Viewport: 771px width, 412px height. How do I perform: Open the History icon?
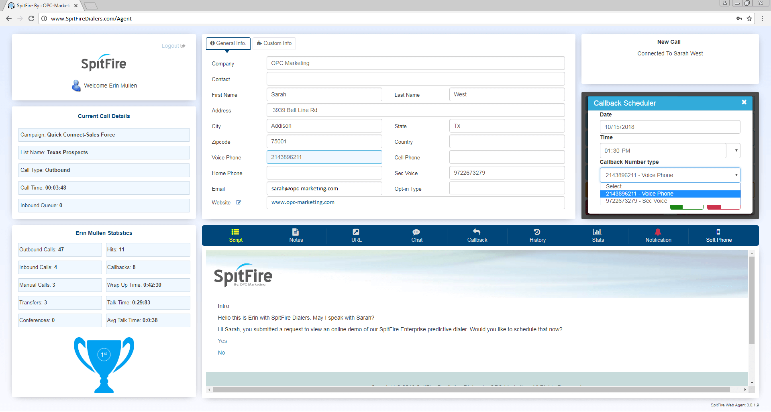click(x=537, y=232)
